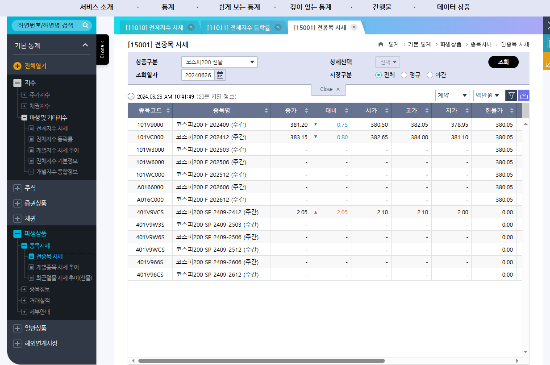550x365 pixels.
Task: Click the search icon in the sidebar search box
Action: [85, 25]
